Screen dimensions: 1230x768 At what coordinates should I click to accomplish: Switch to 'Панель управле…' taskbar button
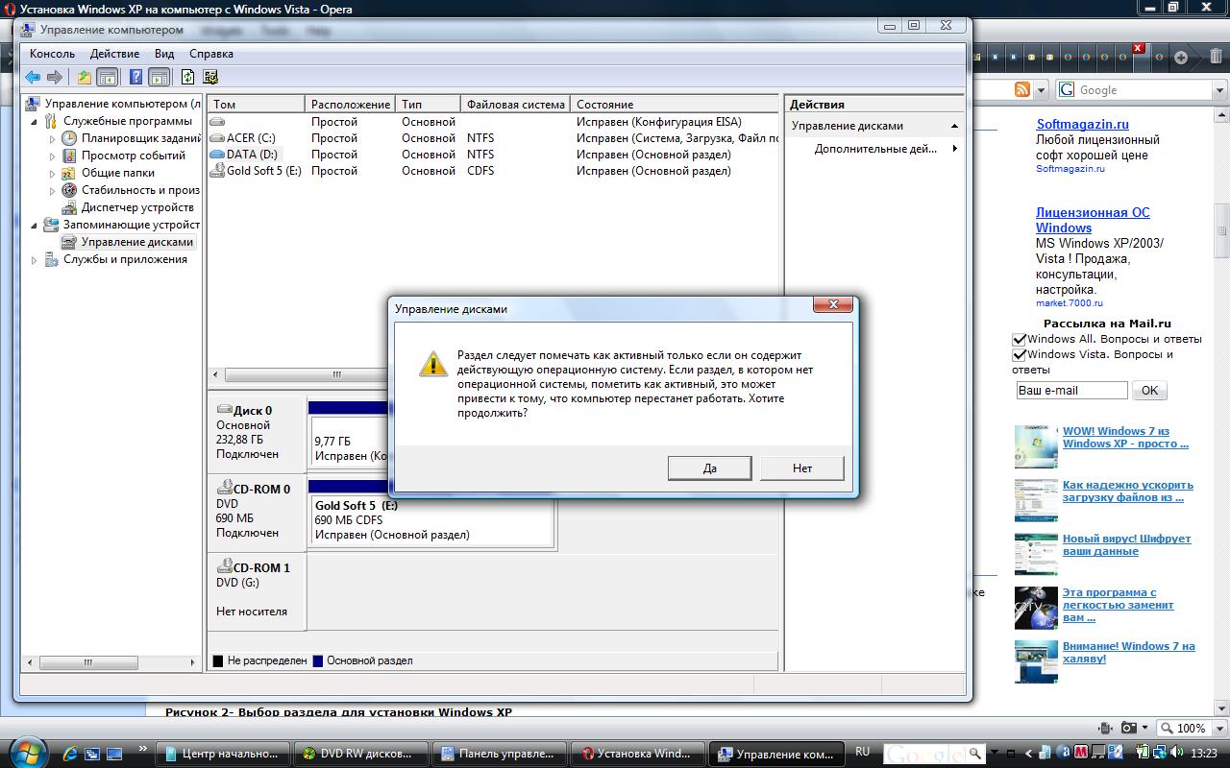pos(498,754)
